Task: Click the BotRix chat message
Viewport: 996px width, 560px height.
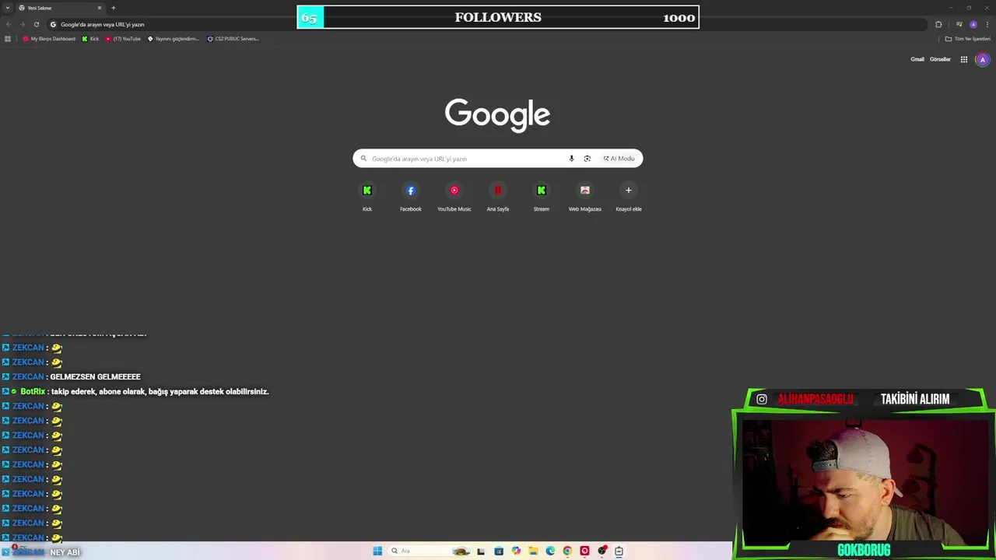Action: tap(135, 391)
